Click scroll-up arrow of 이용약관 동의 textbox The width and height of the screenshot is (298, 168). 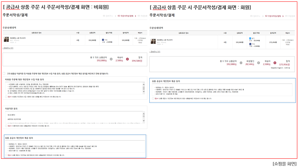point(144,114)
